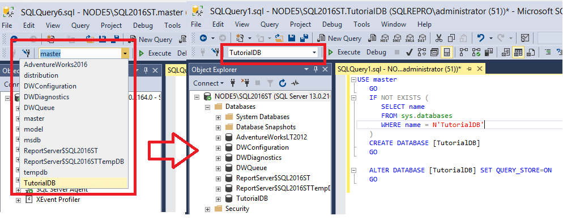Click the New Query button in right window
This screenshot has width=563, height=220.
pos(339,38)
